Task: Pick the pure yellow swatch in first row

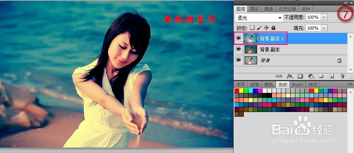Action: click(241, 91)
